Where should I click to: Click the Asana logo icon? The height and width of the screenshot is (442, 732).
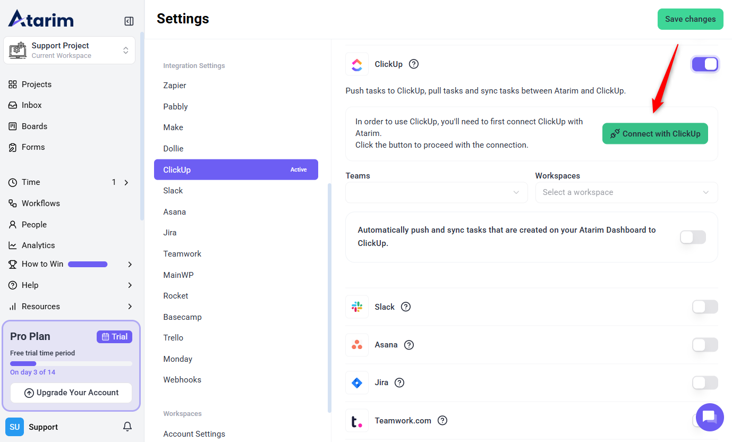pyautogui.click(x=357, y=345)
